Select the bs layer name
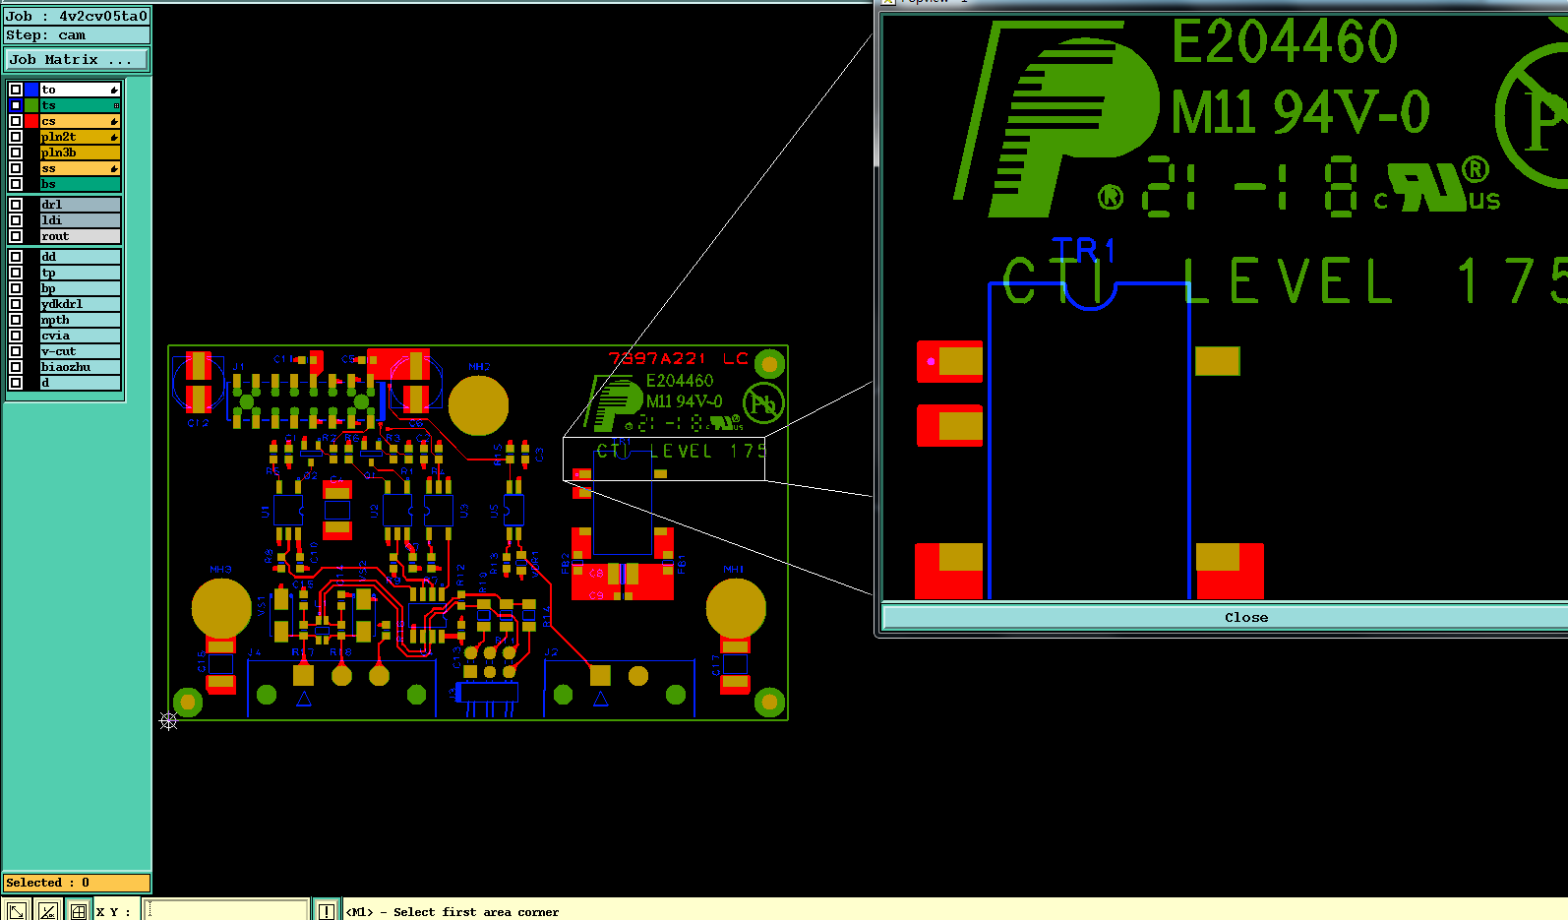 (x=80, y=184)
